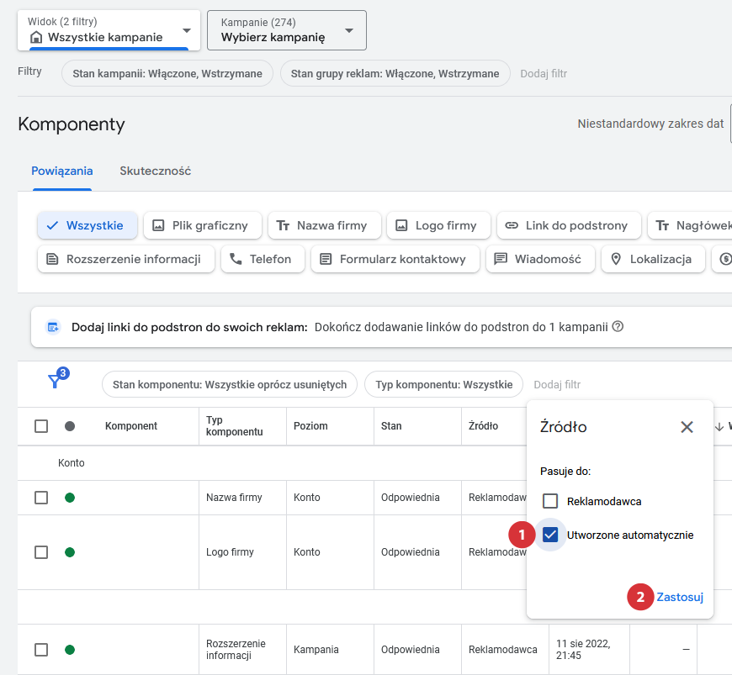Click the date '11 sie 2022, 21:45'
Screen dimensions: 732x675
click(x=583, y=649)
